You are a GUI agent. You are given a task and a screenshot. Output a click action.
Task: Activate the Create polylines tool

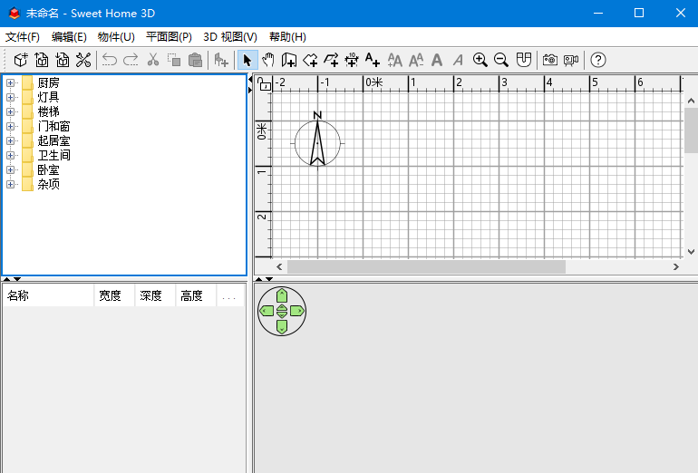[x=331, y=60]
